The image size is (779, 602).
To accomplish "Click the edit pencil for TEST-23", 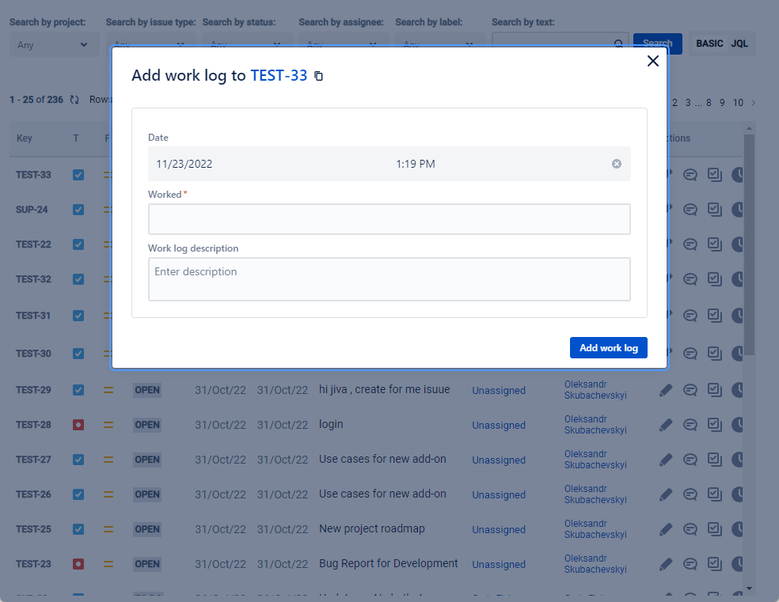I will click(x=666, y=564).
